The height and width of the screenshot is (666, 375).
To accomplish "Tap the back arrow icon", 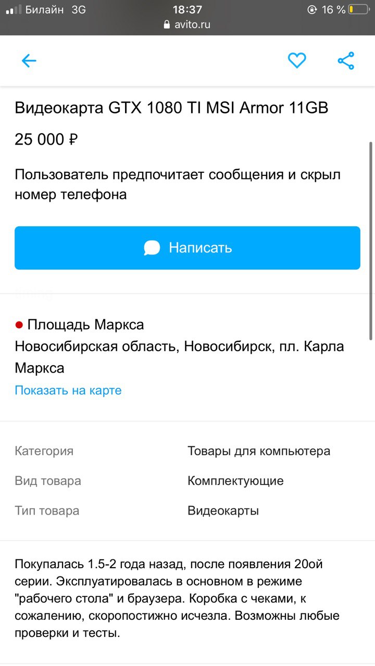I will pyautogui.click(x=29, y=61).
